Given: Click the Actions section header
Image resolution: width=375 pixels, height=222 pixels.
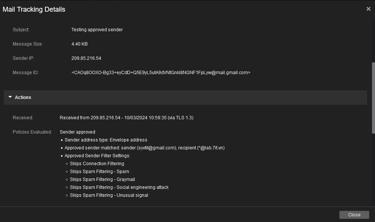Looking at the screenshot, I should [185, 97].
